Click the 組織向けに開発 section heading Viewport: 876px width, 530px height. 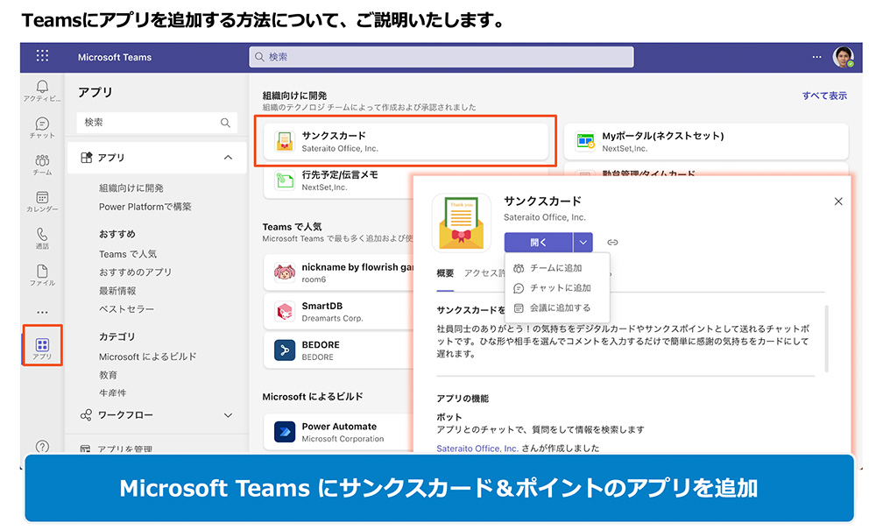(x=295, y=95)
